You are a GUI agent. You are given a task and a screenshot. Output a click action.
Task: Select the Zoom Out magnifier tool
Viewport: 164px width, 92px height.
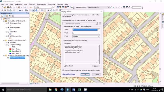[5, 10]
